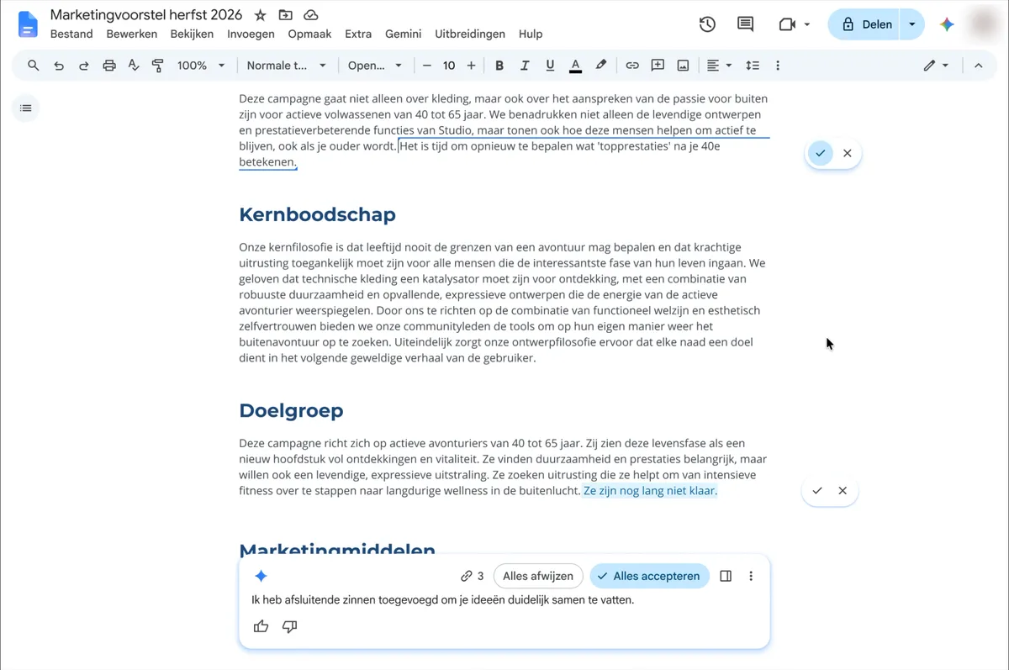
Task: Click the Doelgroep heading
Action: click(x=291, y=410)
